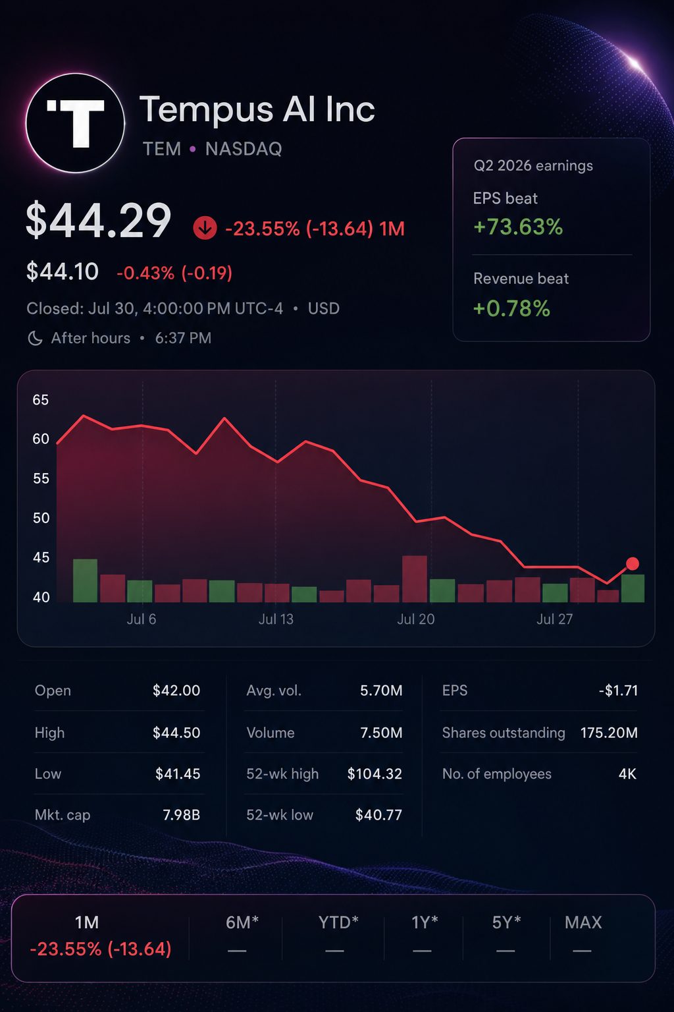Click the tallest red volume bar near Jul 20
The image size is (674, 1012).
(x=415, y=579)
